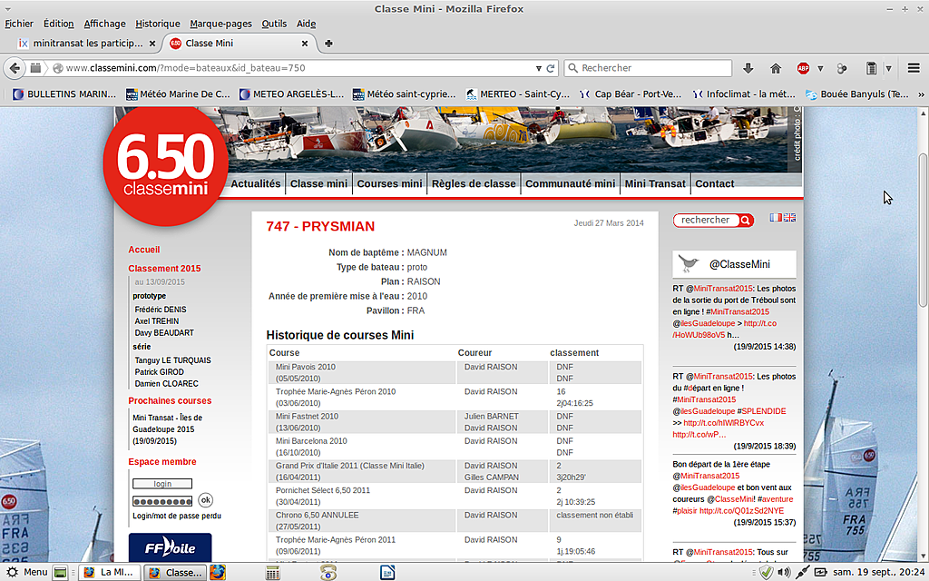Image resolution: width=929 pixels, height=581 pixels.
Task: Click the address bar URL
Action: tap(185, 68)
